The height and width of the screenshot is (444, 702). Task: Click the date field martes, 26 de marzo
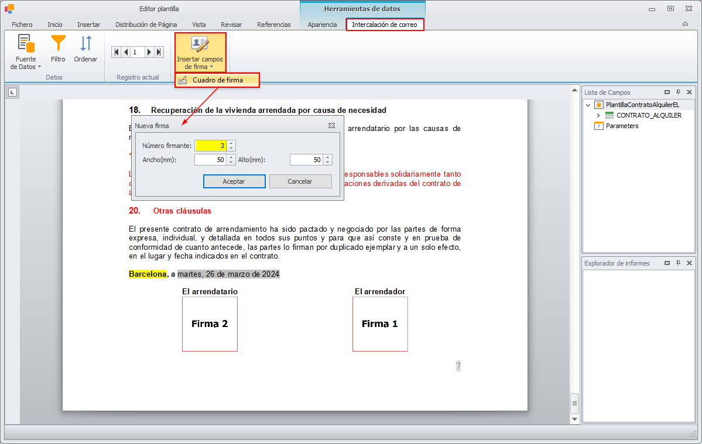pyautogui.click(x=228, y=274)
